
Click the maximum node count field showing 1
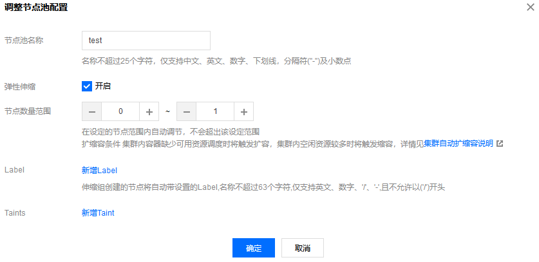coord(215,111)
